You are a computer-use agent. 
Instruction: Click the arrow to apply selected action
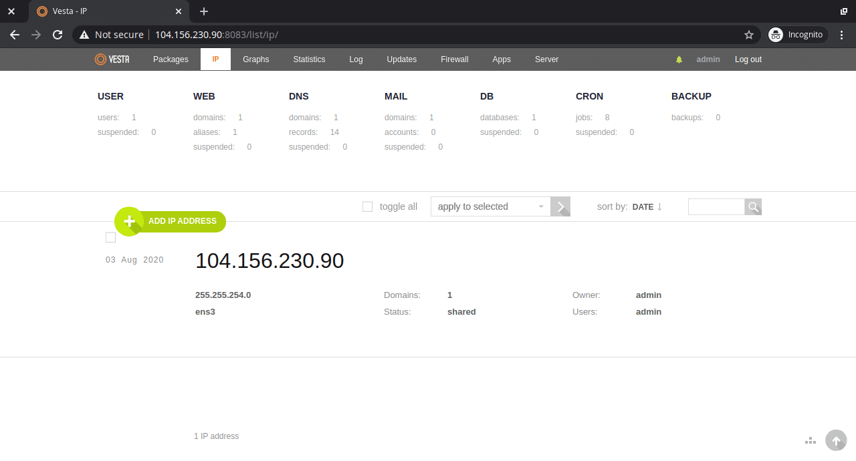(x=560, y=206)
